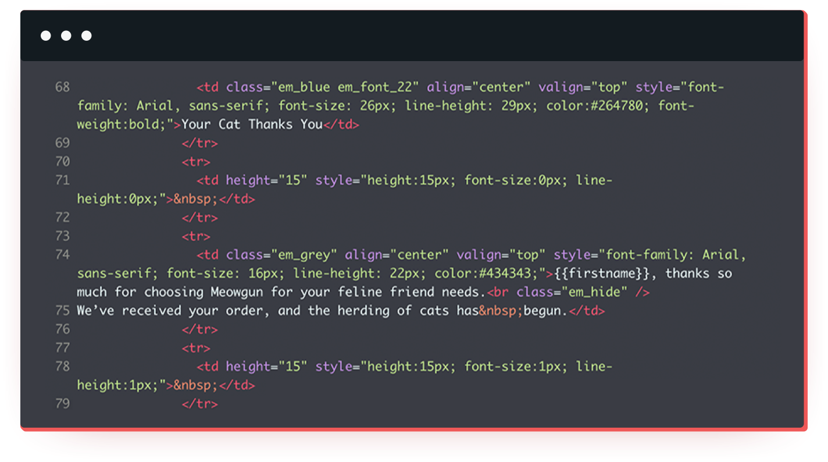Click the word "begun." on line 75
Image resolution: width=828 pixels, height=462 pixels.
click(x=545, y=311)
